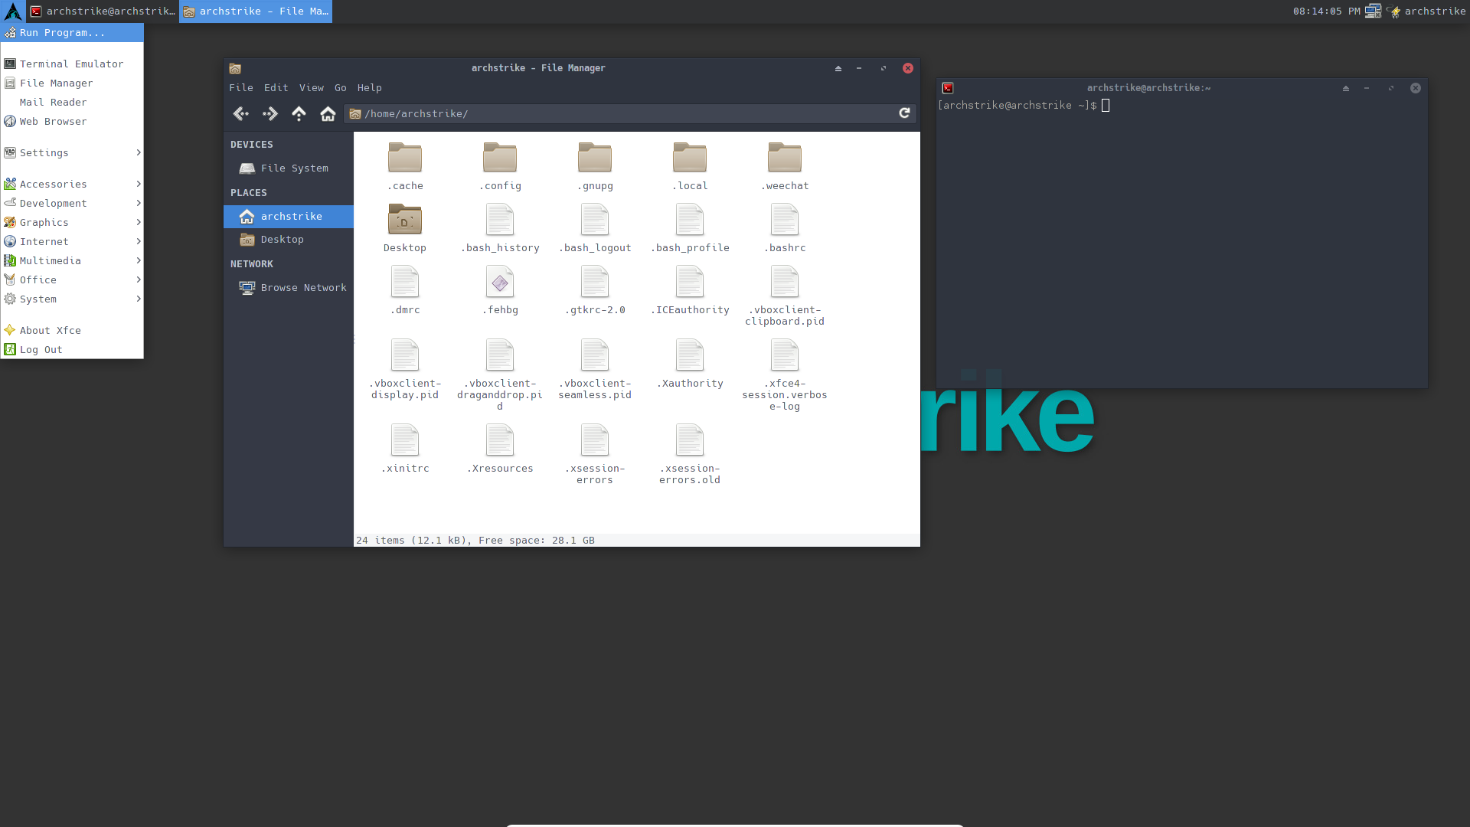Click the home folder toolbar icon
The width and height of the screenshot is (1470, 827).
point(328,113)
